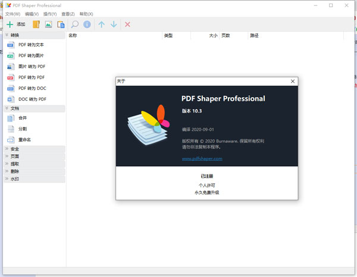Expand the 删除 section
Image resolution: width=357 pixels, height=277 pixels.
pyautogui.click(x=35, y=172)
